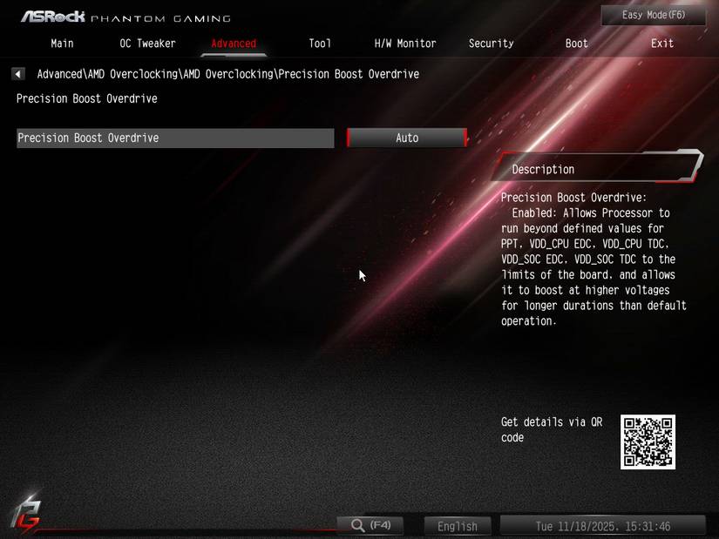
Task: Click the Phantom Gaming logo icon
Action: click(26, 515)
